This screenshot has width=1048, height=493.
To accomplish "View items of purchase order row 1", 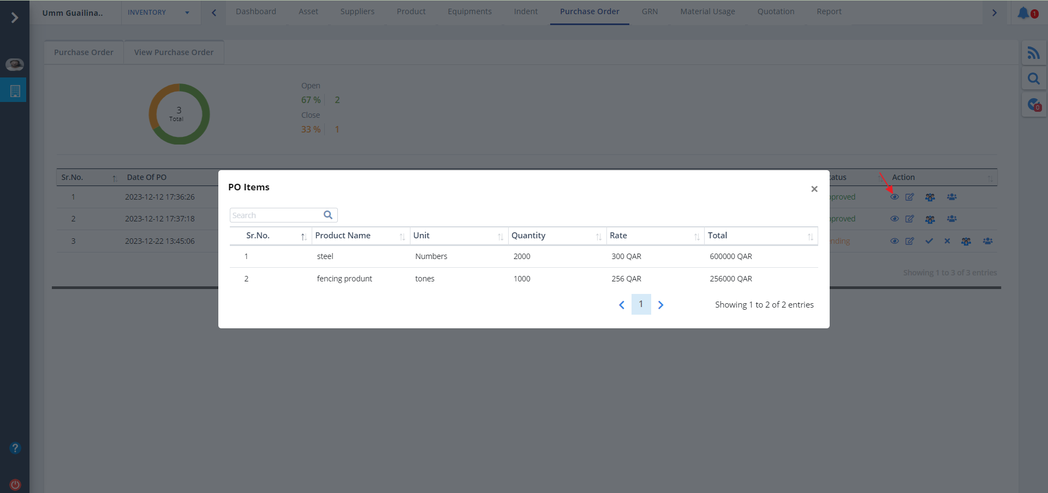I will point(894,197).
